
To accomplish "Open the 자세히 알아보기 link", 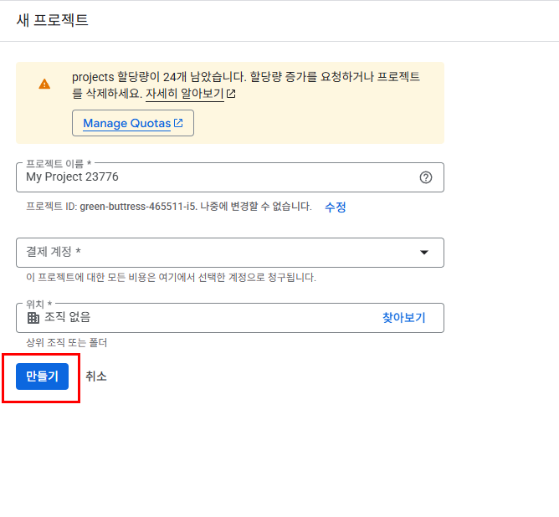I will click(185, 94).
